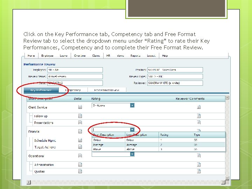Open the Follow up detail icon
The width and height of the screenshot is (252, 189).
pyautogui.click(x=80, y=116)
